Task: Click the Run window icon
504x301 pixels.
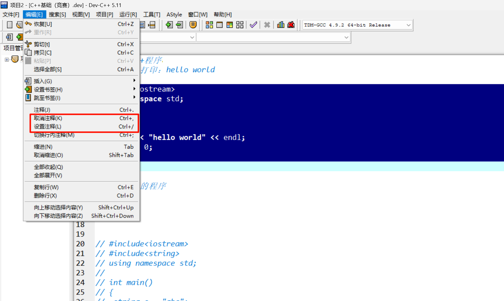Action: click(x=220, y=25)
